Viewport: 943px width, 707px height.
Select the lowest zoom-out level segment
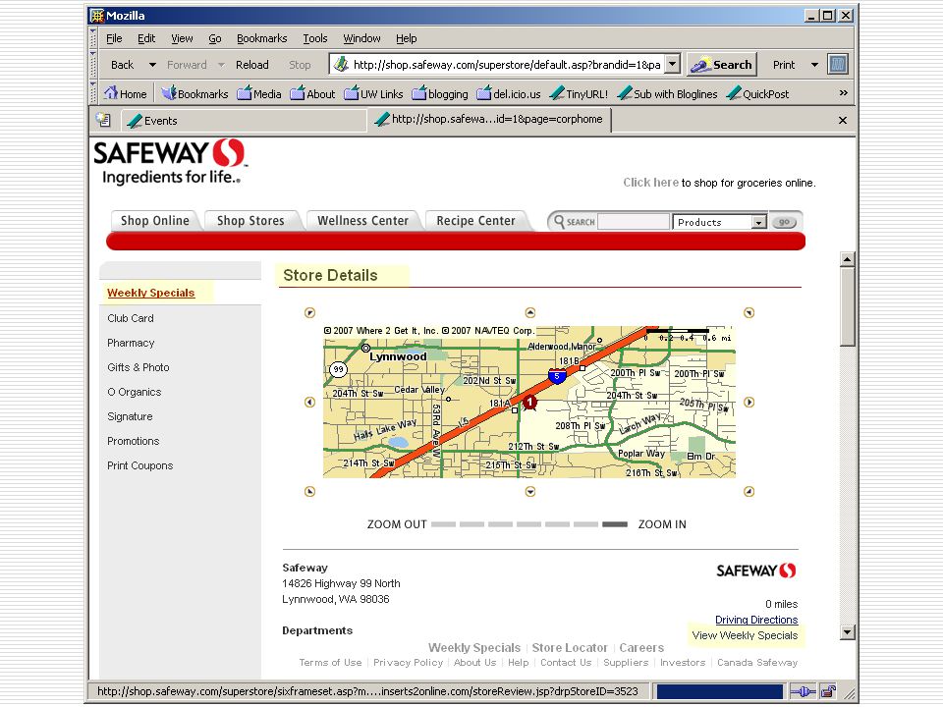point(444,524)
